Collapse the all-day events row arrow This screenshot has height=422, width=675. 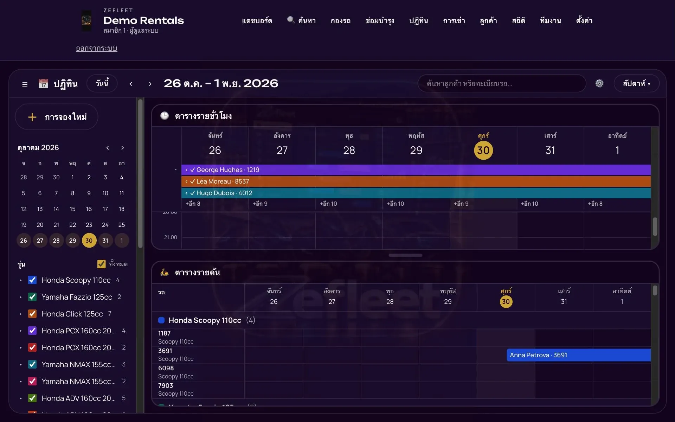[x=176, y=170]
